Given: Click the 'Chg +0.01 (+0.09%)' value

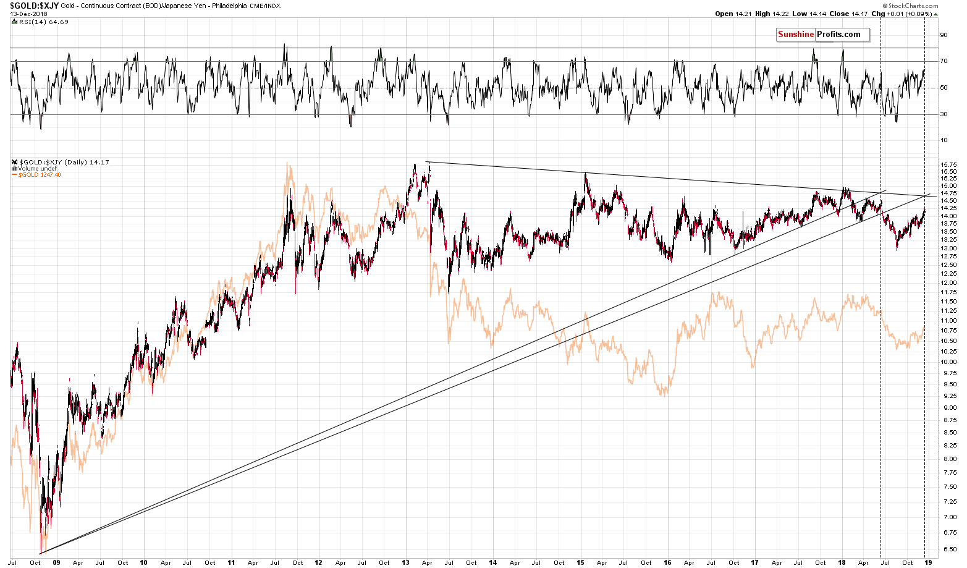Looking at the screenshot, I should tap(900, 14).
